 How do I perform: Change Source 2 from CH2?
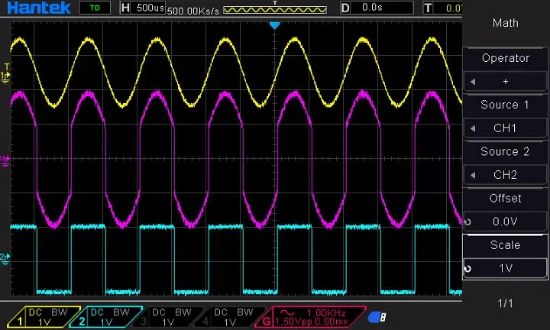tap(505, 174)
